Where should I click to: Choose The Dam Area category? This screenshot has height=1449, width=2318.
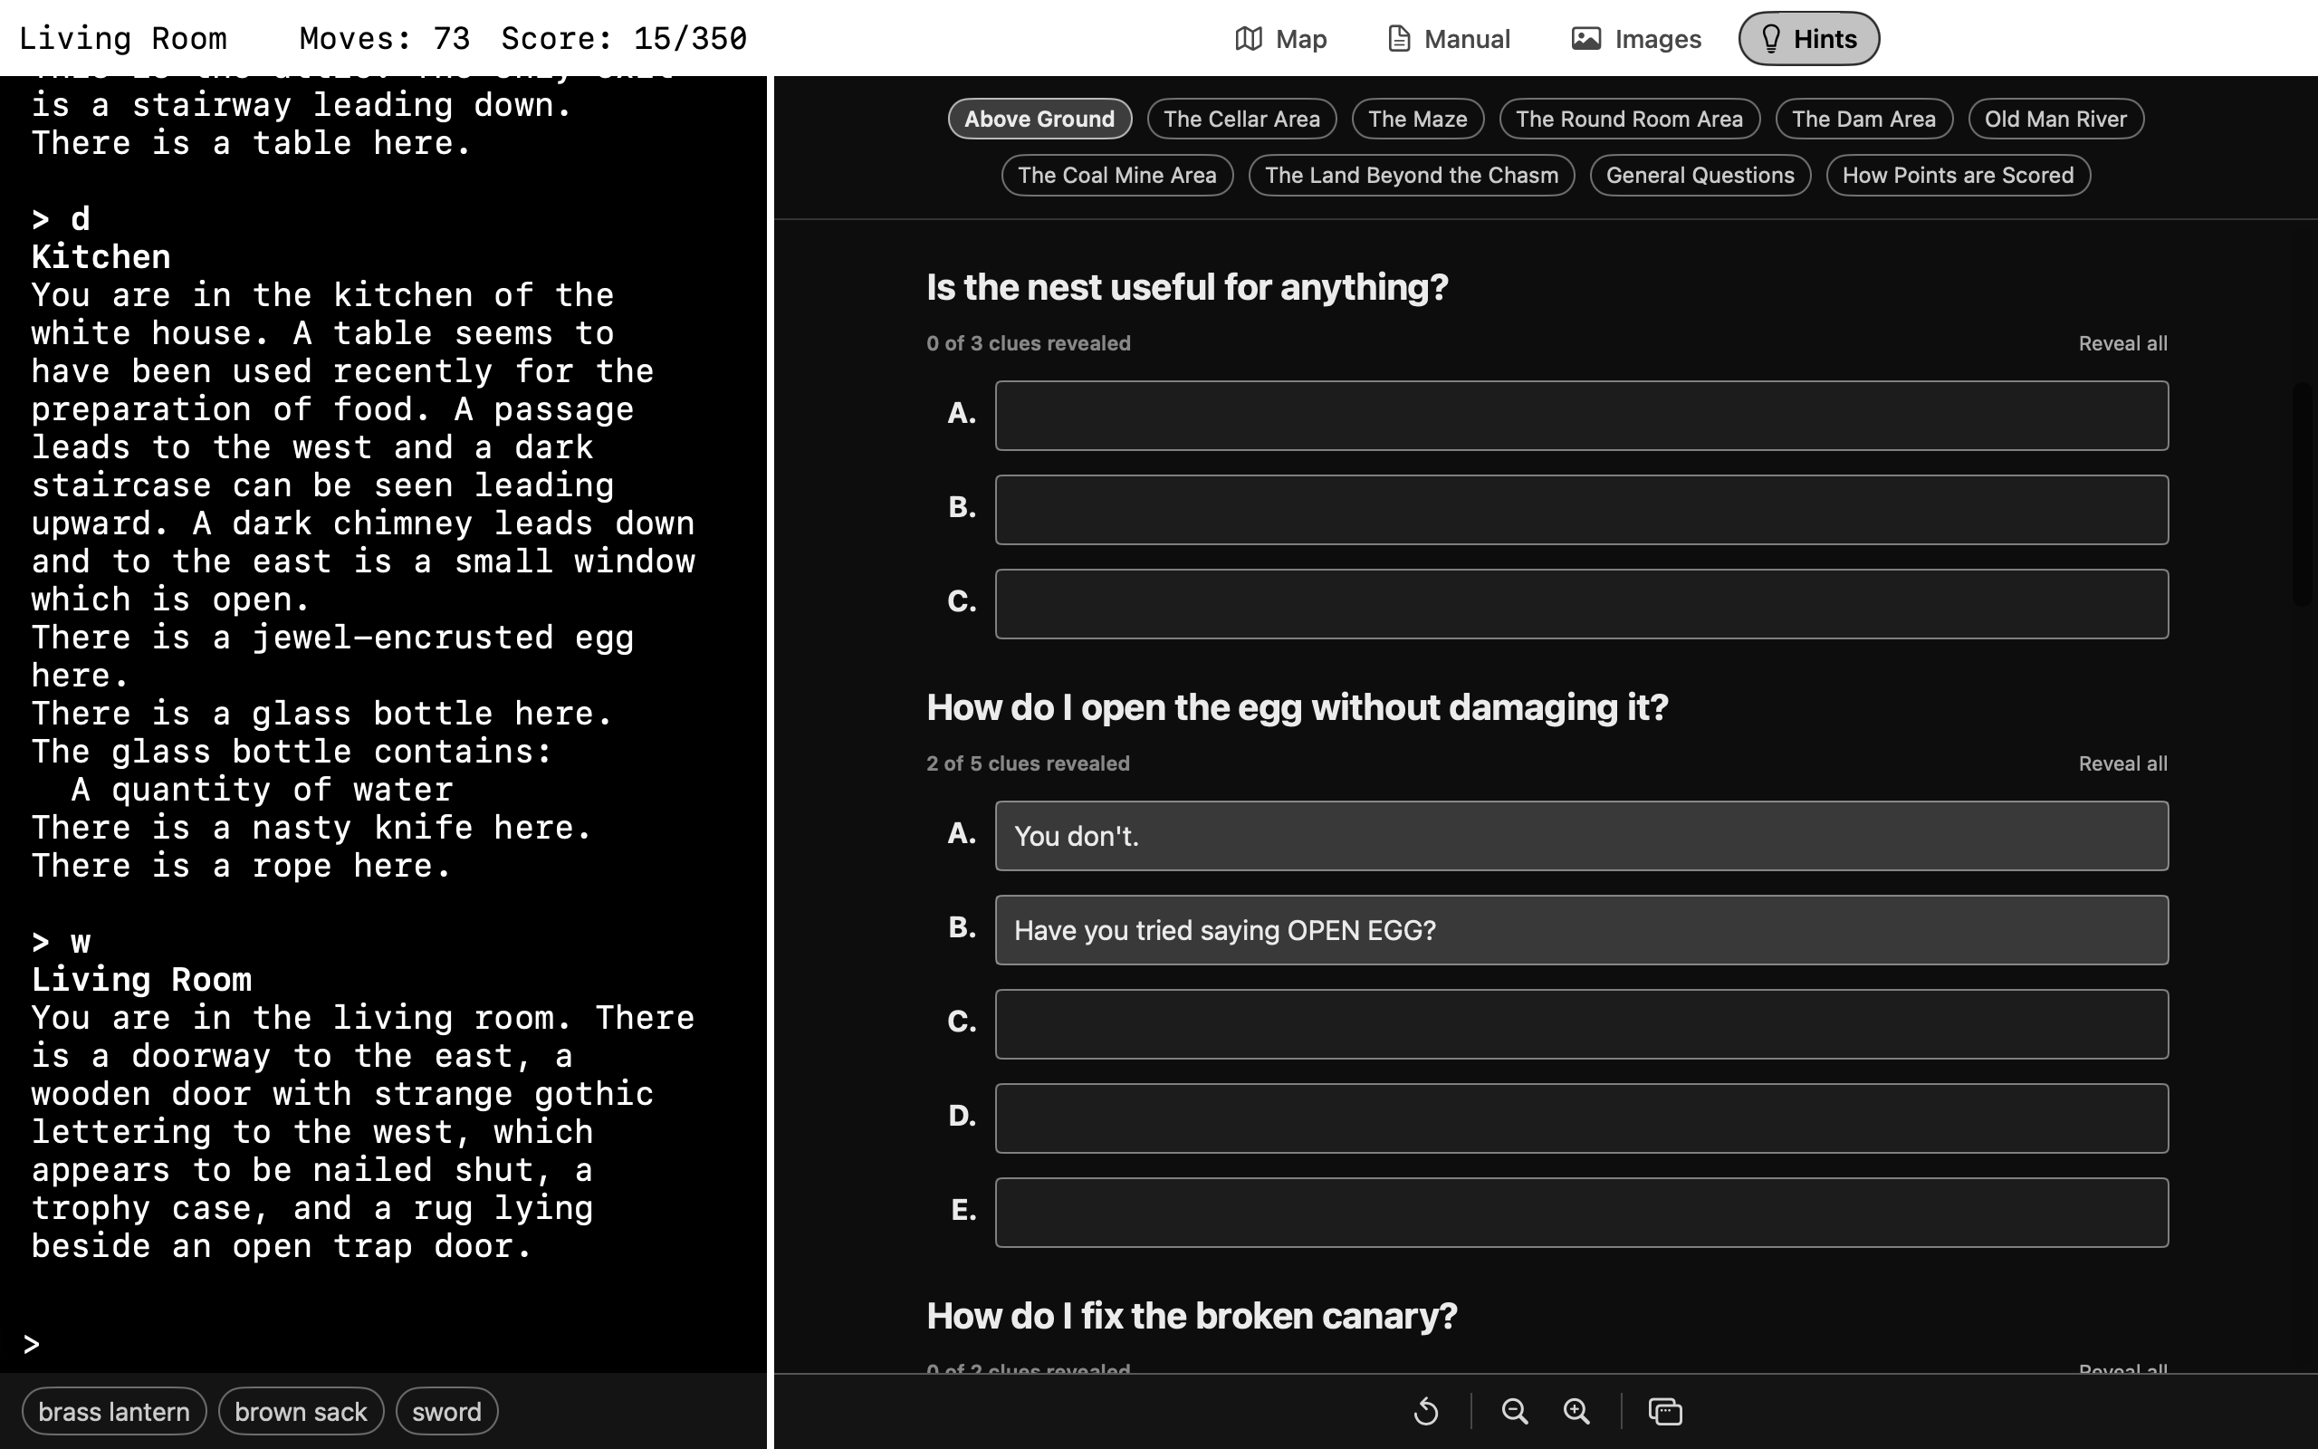coord(1864,119)
